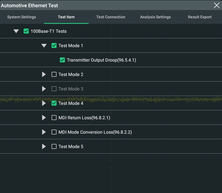The width and height of the screenshot is (222, 193).
Task: Expand the Test Mode 2 group
Action: [44, 74]
